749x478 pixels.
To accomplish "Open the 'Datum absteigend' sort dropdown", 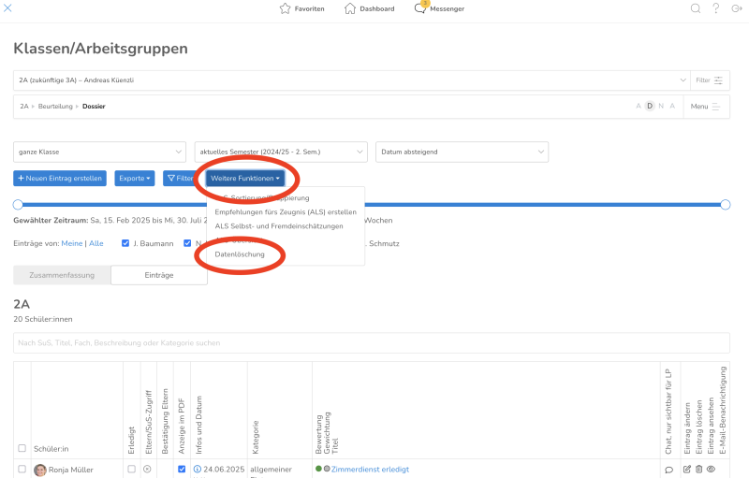I will point(462,152).
